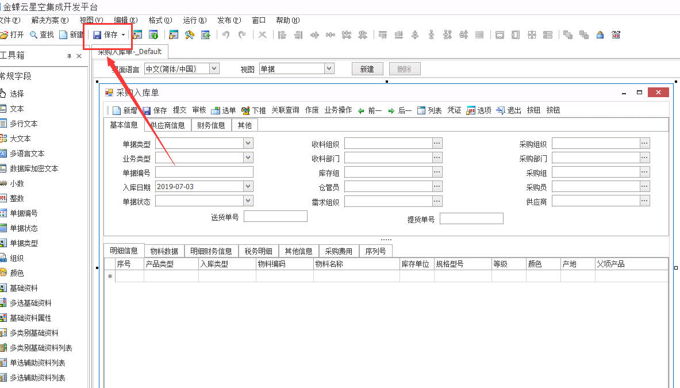Open the 视图 单据 dropdown

click(329, 68)
